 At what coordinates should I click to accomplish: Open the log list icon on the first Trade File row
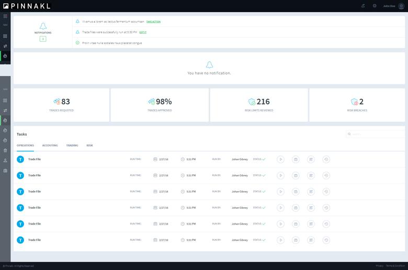tap(311, 160)
